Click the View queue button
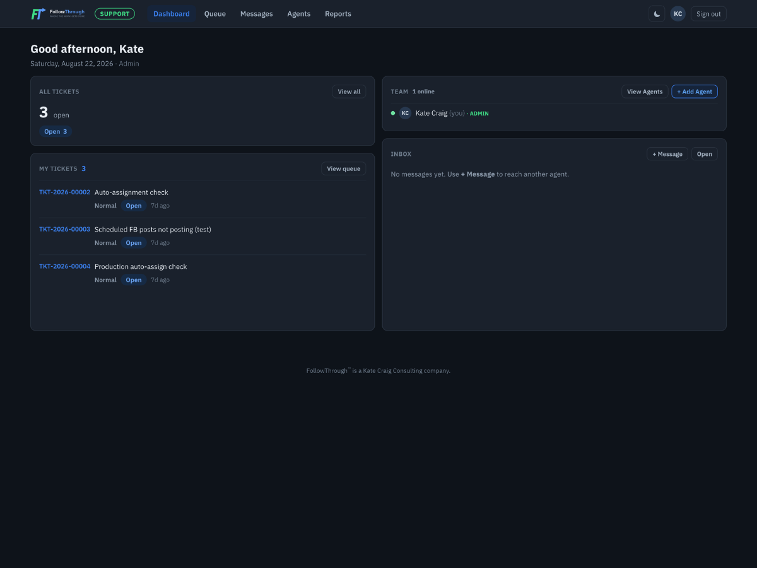 click(x=344, y=169)
